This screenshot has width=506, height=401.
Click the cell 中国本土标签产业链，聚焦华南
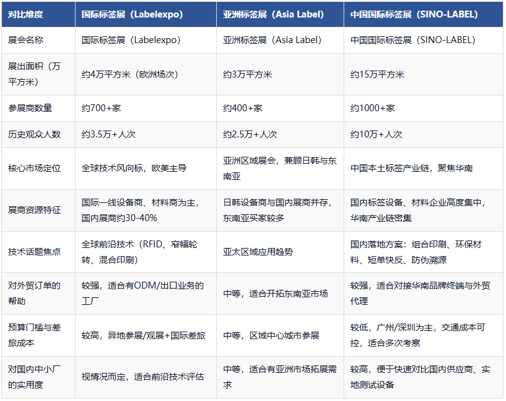click(424, 169)
